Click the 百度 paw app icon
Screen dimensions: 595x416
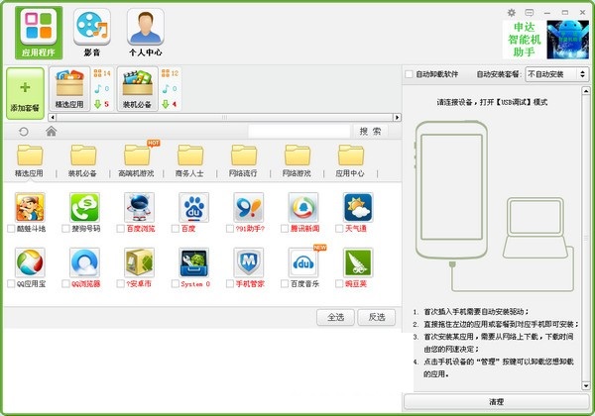[194, 207]
